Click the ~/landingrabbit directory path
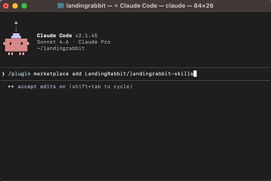Image resolution: width=271 pixels, height=181 pixels. (x=60, y=48)
